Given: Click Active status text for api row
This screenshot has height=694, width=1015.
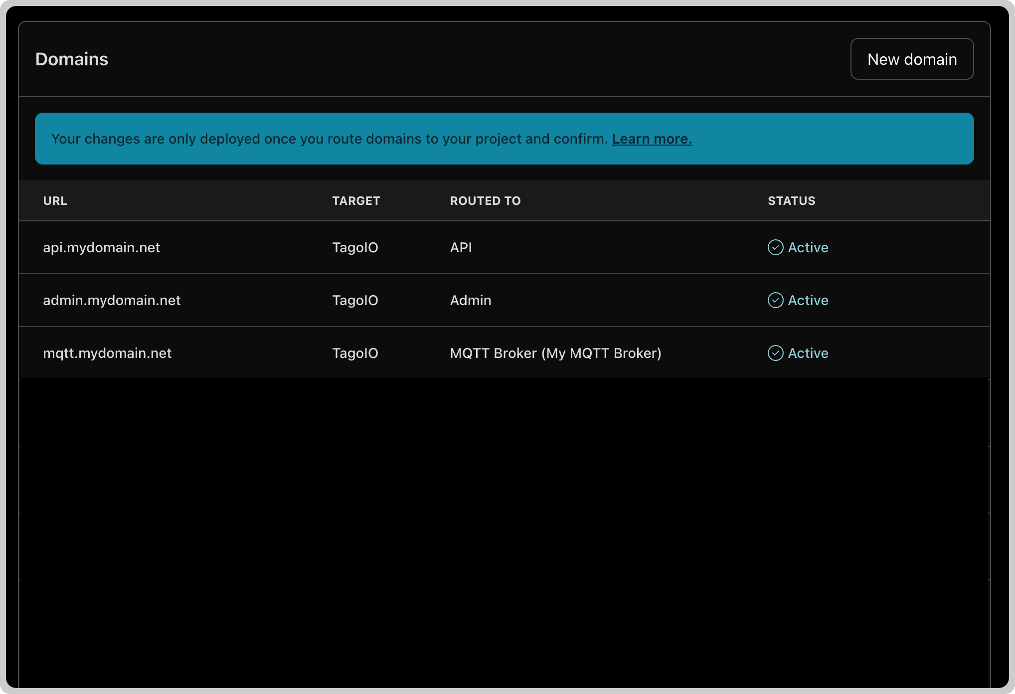Looking at the screenshot, I should pos(808,247).
